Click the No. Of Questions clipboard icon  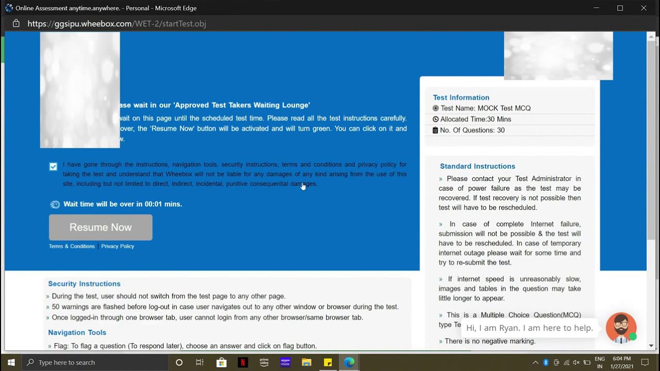click(x=435, y=130)
